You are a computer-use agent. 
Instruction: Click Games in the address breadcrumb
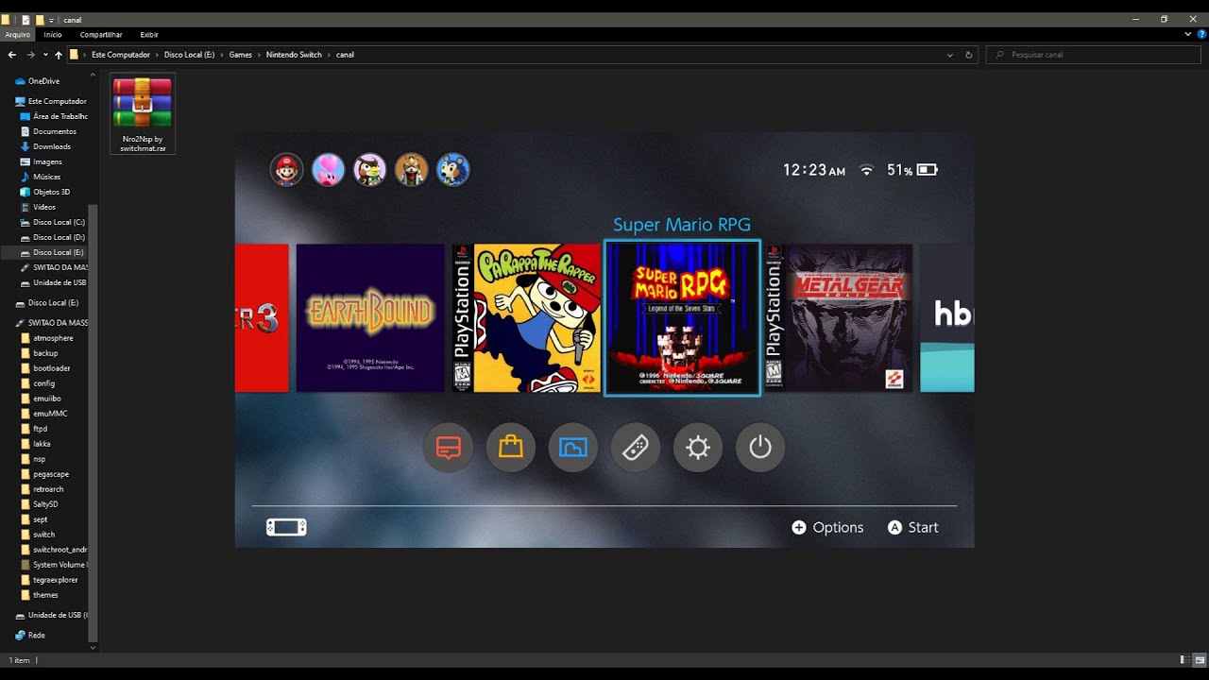241,55
